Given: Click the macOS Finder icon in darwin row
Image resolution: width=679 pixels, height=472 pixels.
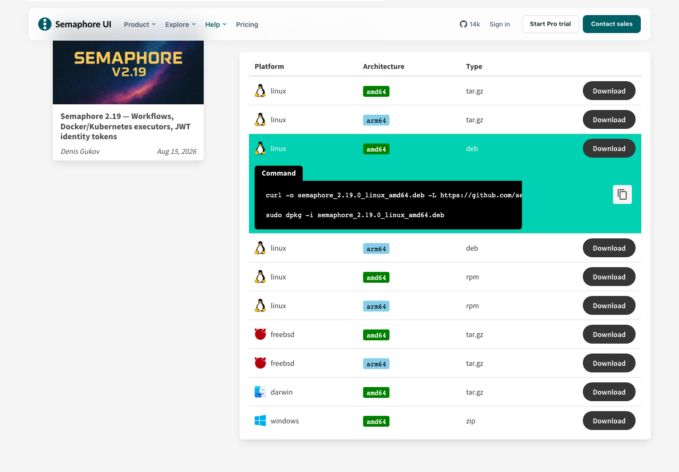Looking at the screenshot, I should tap(260, 392).
